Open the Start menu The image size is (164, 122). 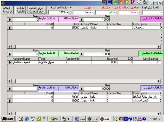pos(8,119)
